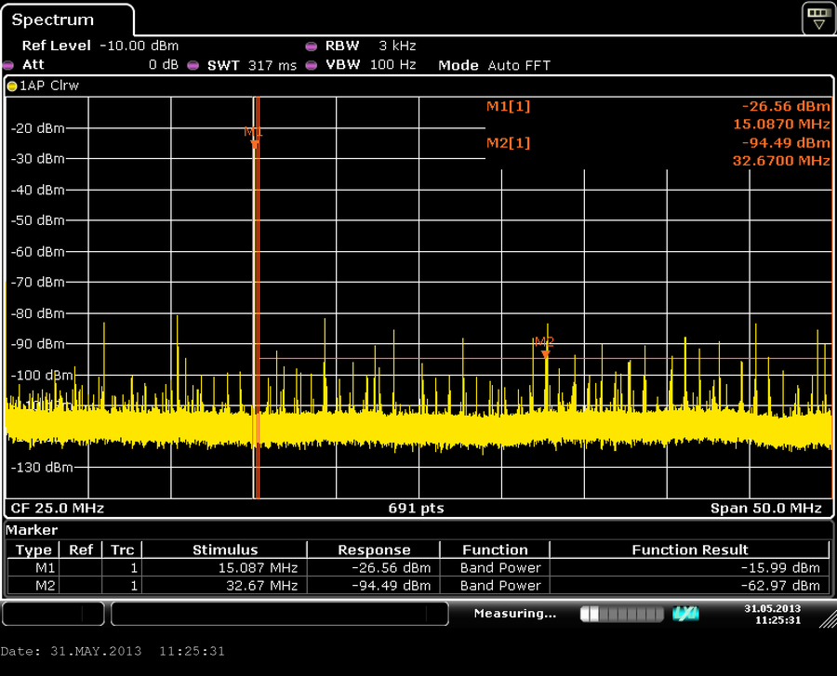Screen dimensions: 837x676
Task: Click the CF 25.0 MHz label
Action: coord(57,508)
